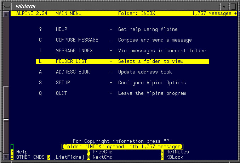
Task: Click the scrollbar up arrow
Action: 6,14
